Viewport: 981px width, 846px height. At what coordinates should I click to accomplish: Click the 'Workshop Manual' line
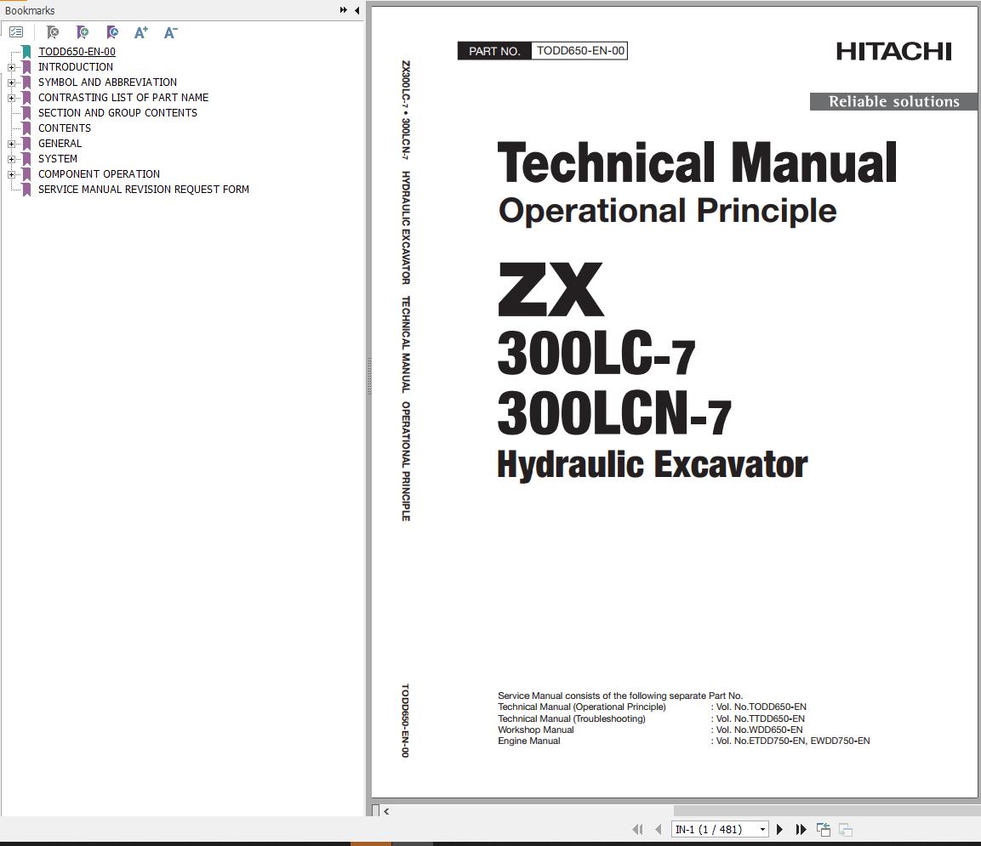coord(535,730)
